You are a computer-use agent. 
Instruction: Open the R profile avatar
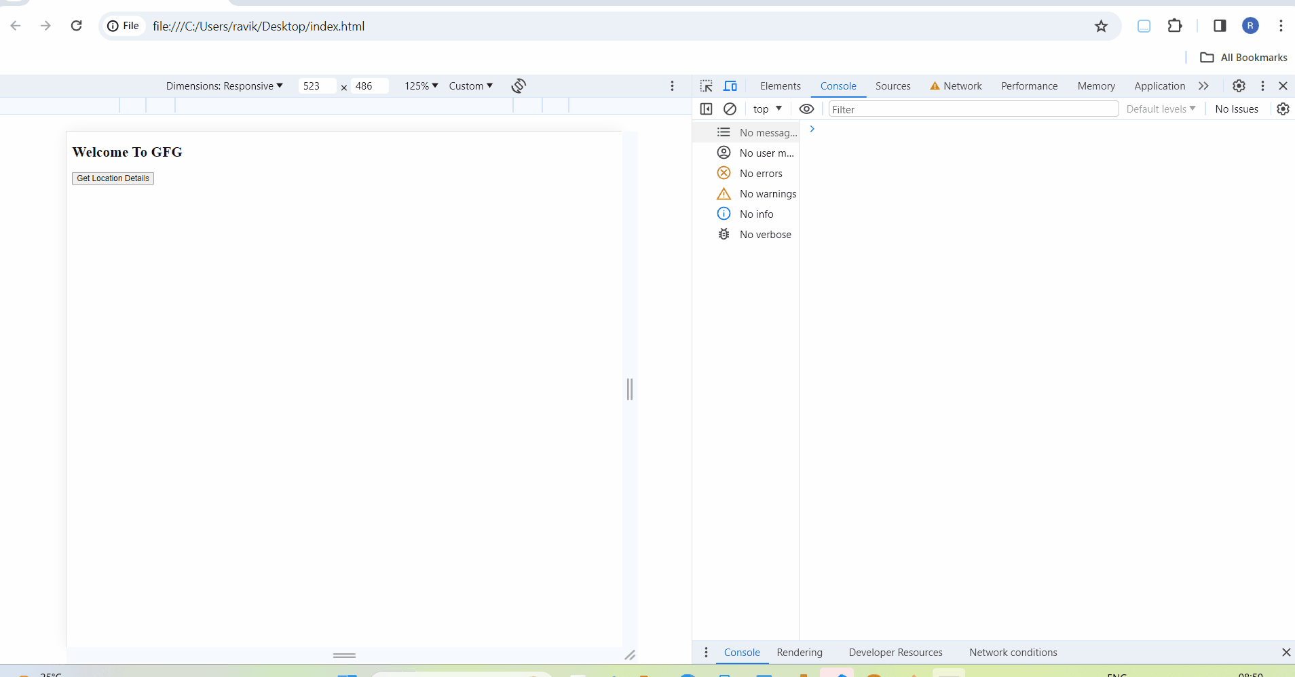[1250, 26]
